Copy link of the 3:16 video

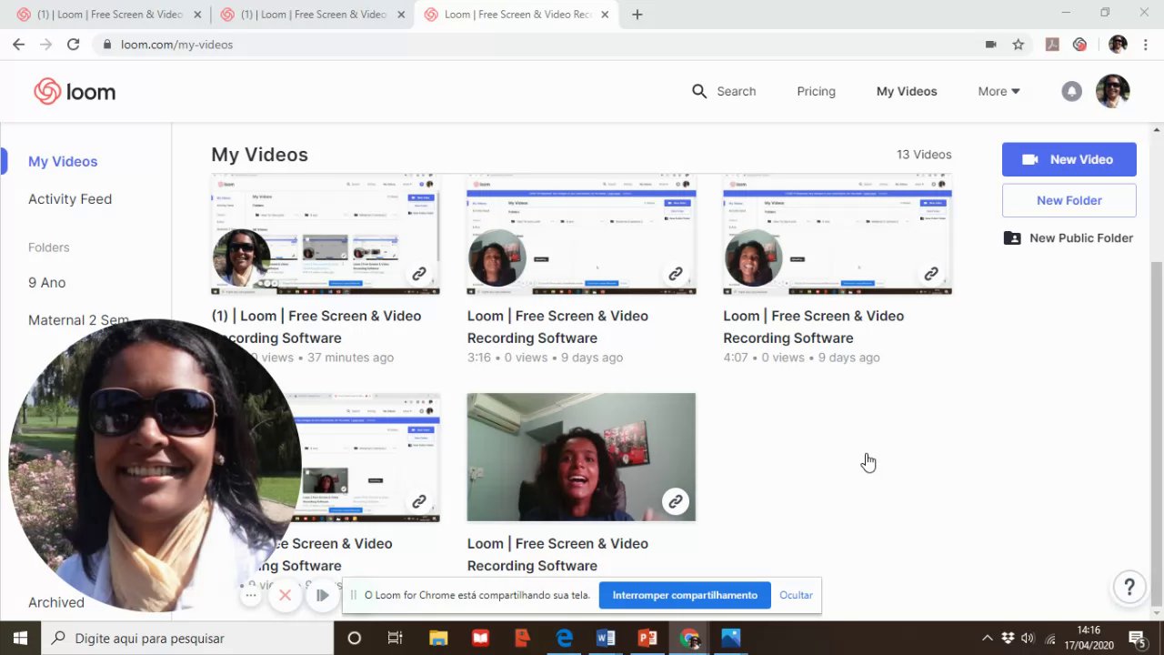tap(676, 274)
